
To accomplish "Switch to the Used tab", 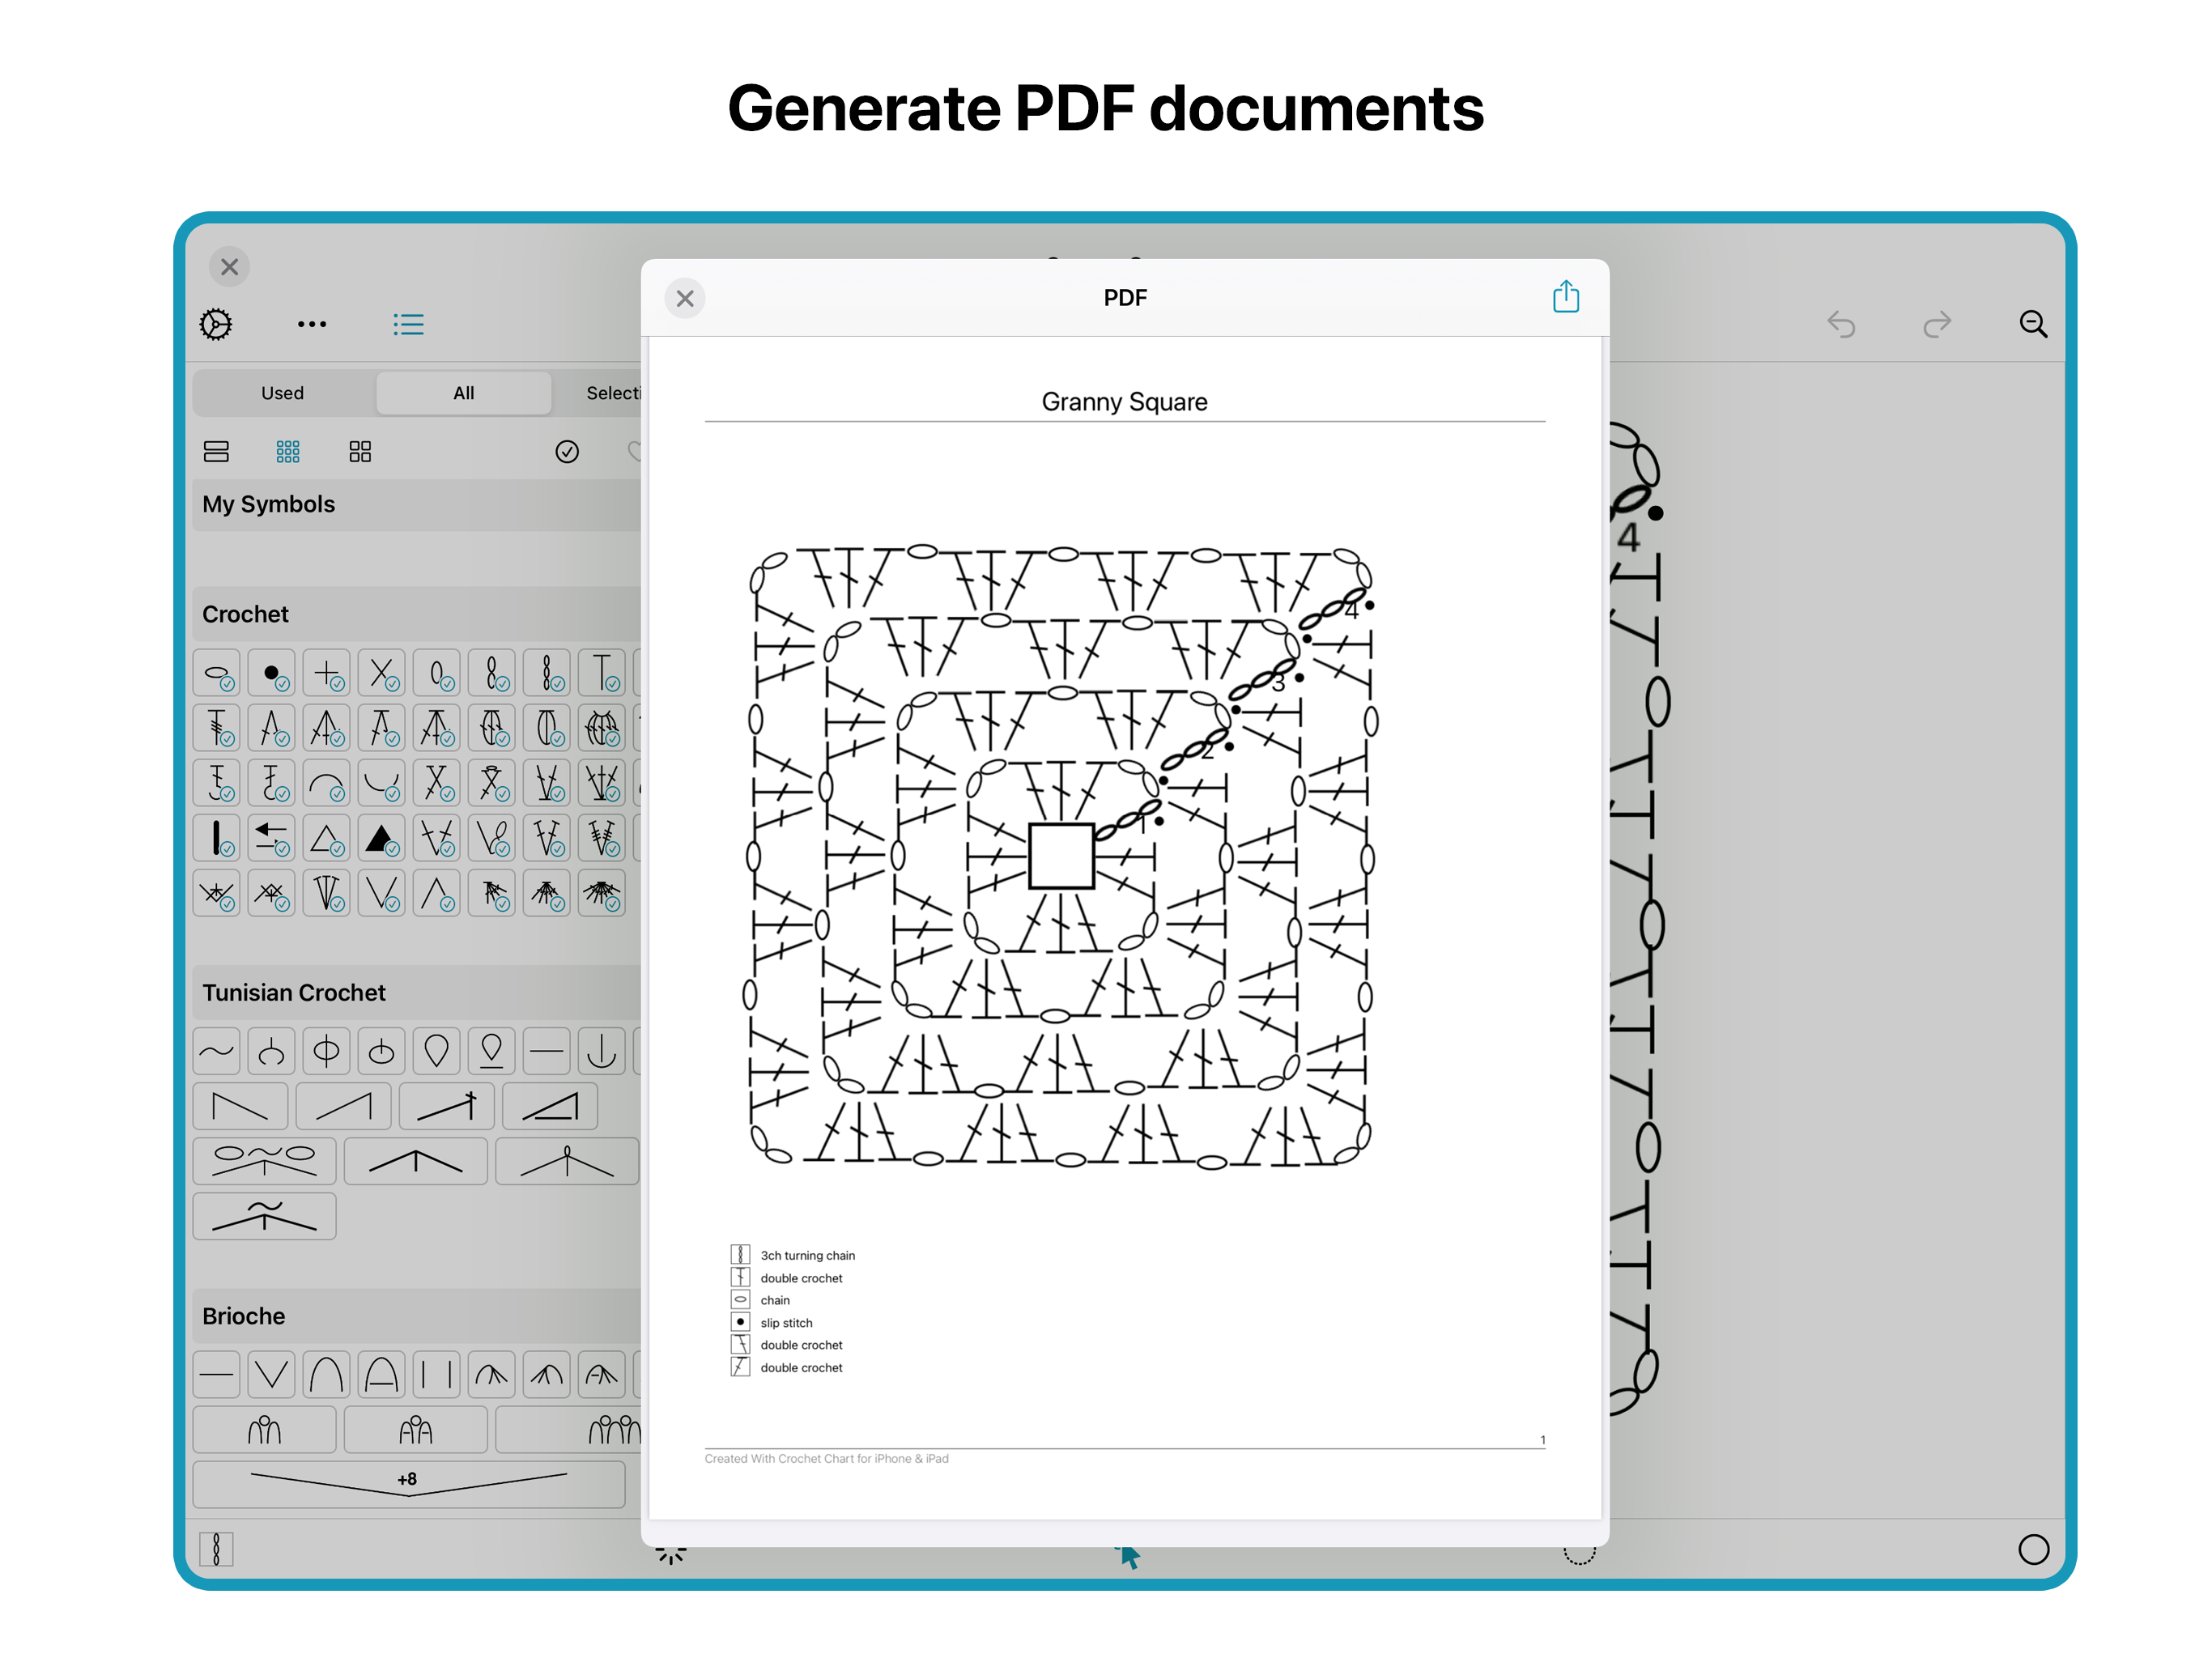I will point(282,393).
